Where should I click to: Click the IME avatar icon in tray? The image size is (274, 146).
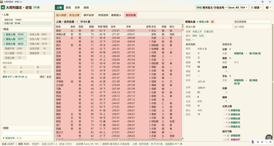[x=253, y=142]
